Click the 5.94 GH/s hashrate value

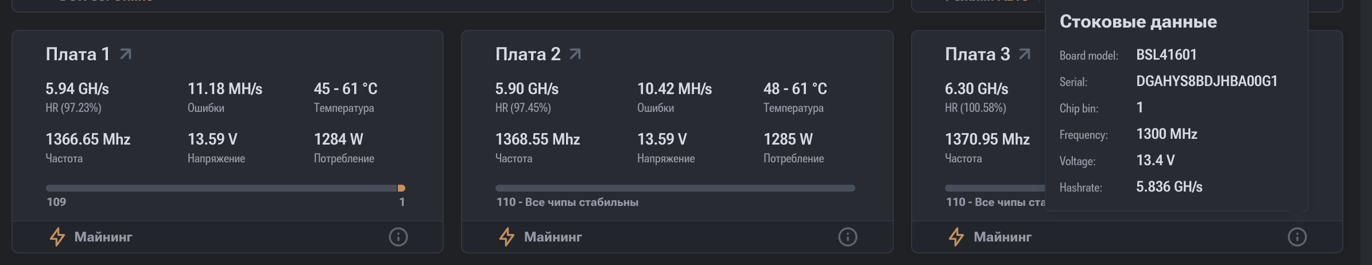coord(77,89)
